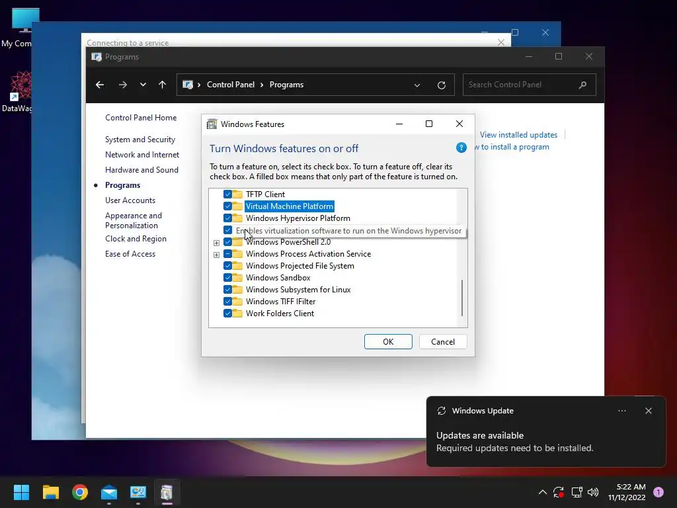The width and height of the screenshot is (677, 508).
Task: Open the Mail app on taskbar
Action: pyautogui.click(x=109, y=492)
